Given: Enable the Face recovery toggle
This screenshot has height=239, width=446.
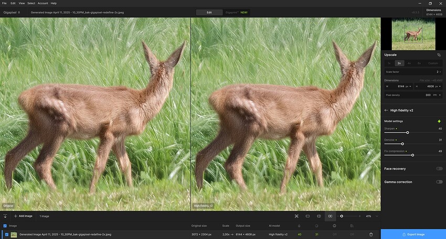Looking at the screenshot, I should pos(439,168).
